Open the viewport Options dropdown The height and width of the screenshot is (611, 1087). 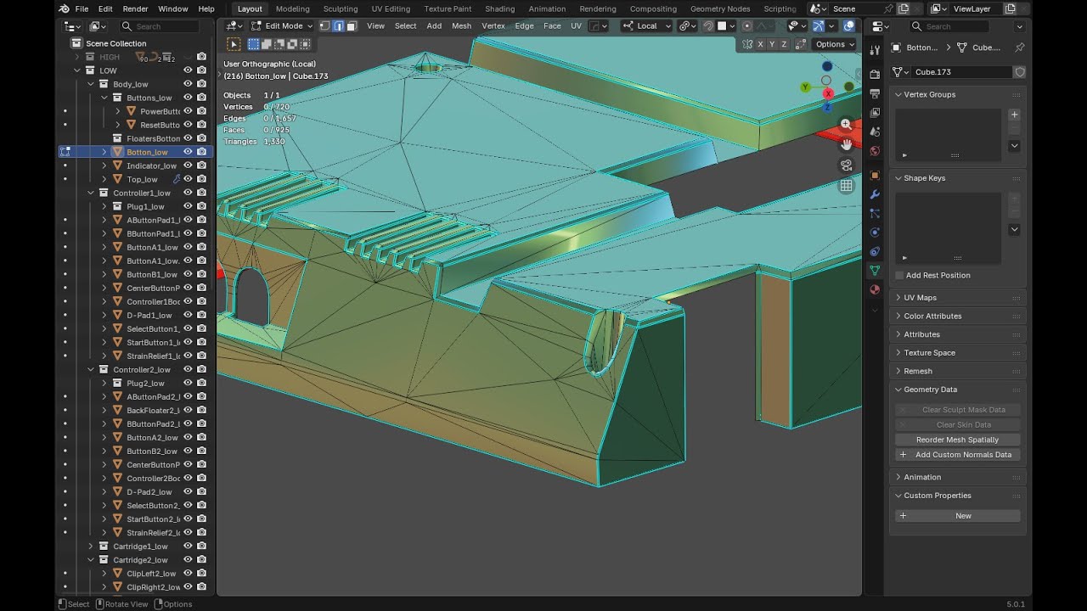tap(834, 44)
